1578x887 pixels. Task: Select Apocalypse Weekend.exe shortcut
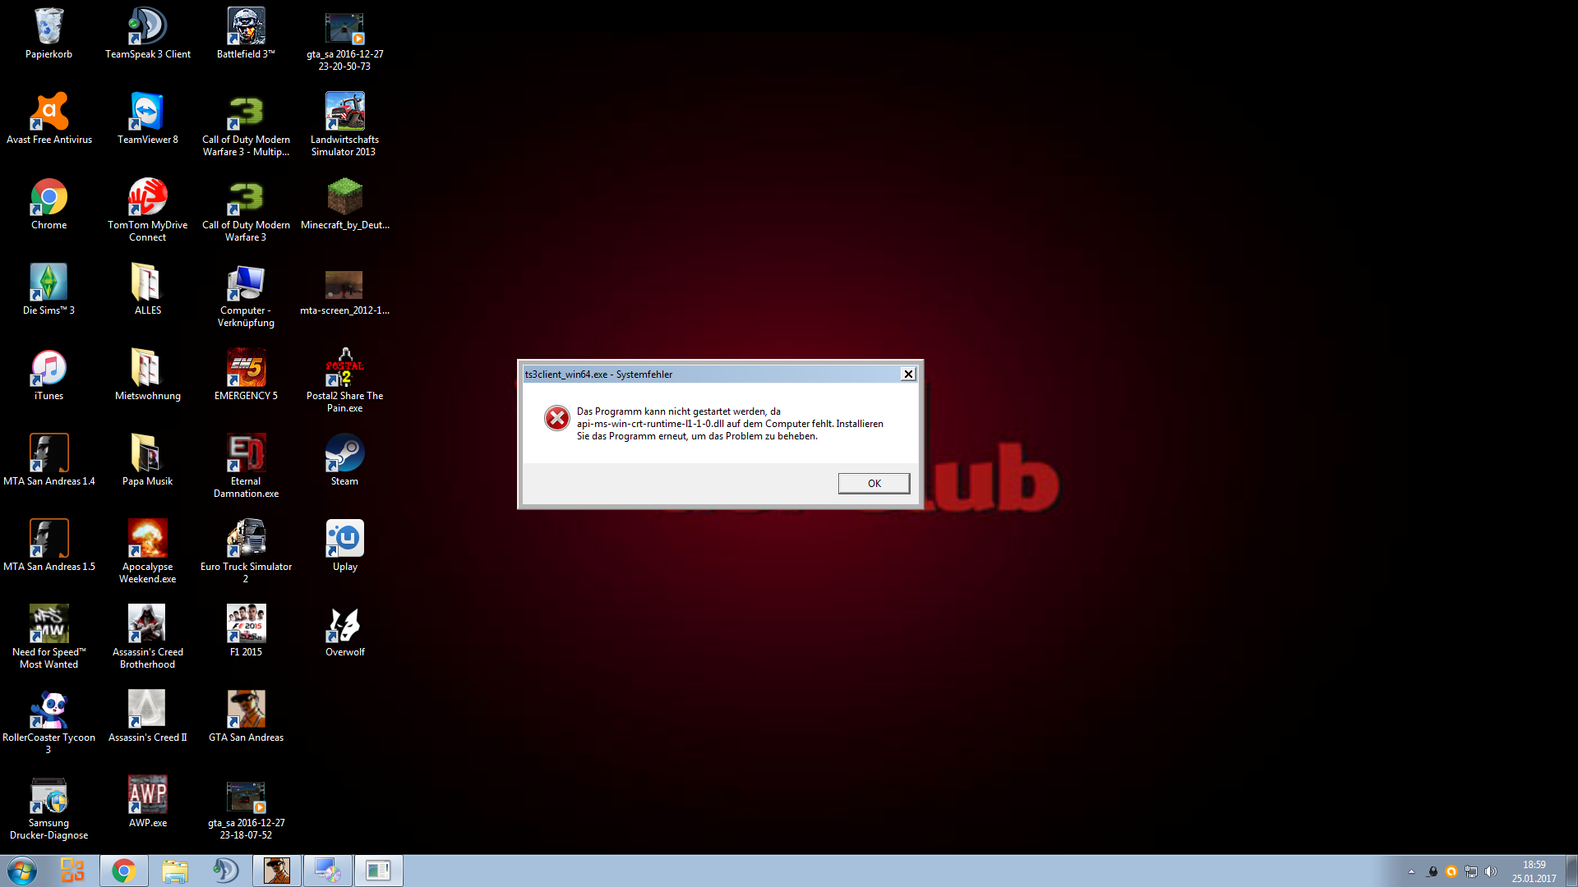[148, 552]
